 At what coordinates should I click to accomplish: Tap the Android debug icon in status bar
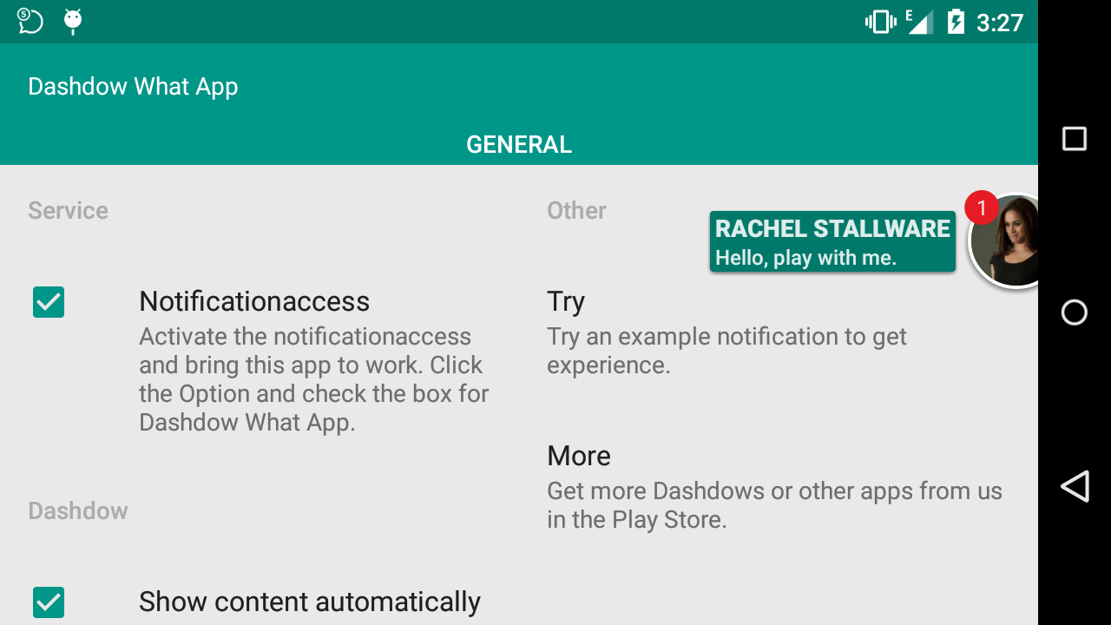point(73,21)
